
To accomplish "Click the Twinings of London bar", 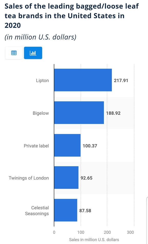I will click(66, 177).
